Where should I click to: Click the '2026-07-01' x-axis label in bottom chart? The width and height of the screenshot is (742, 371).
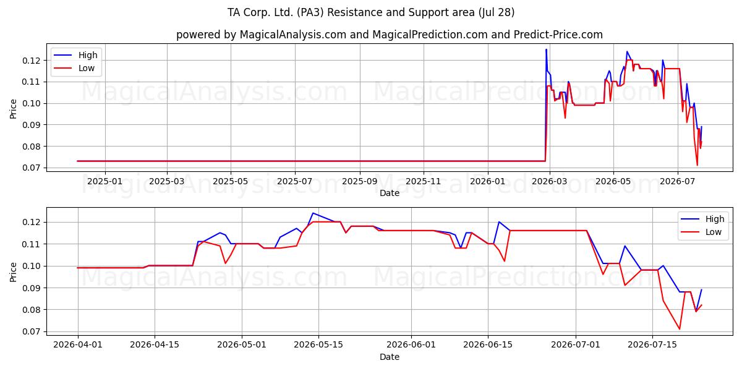576,345
